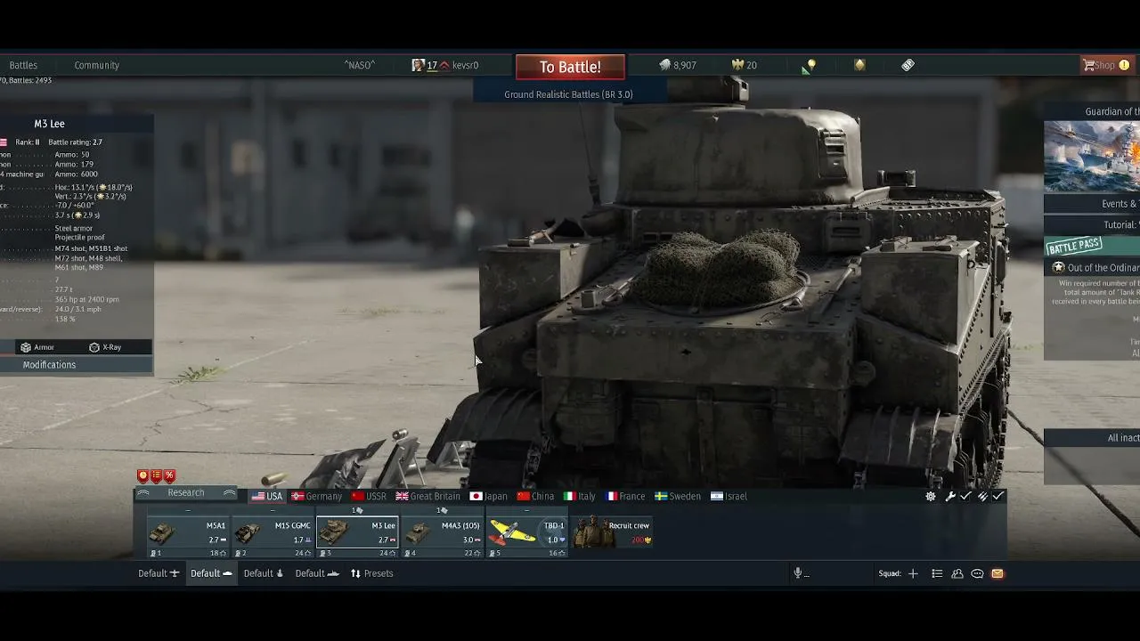Click the Recruit crew slot

pos(613,534)
